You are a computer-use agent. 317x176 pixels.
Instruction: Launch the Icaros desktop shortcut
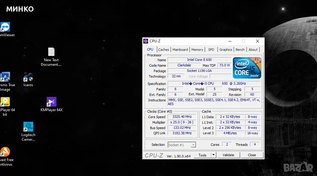[x=28, y=77]
